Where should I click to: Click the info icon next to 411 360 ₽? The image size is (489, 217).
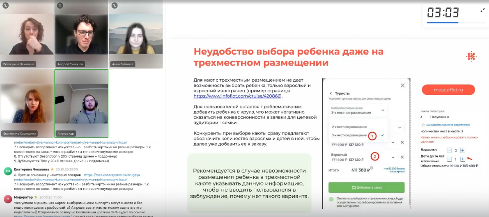[372, 168]
